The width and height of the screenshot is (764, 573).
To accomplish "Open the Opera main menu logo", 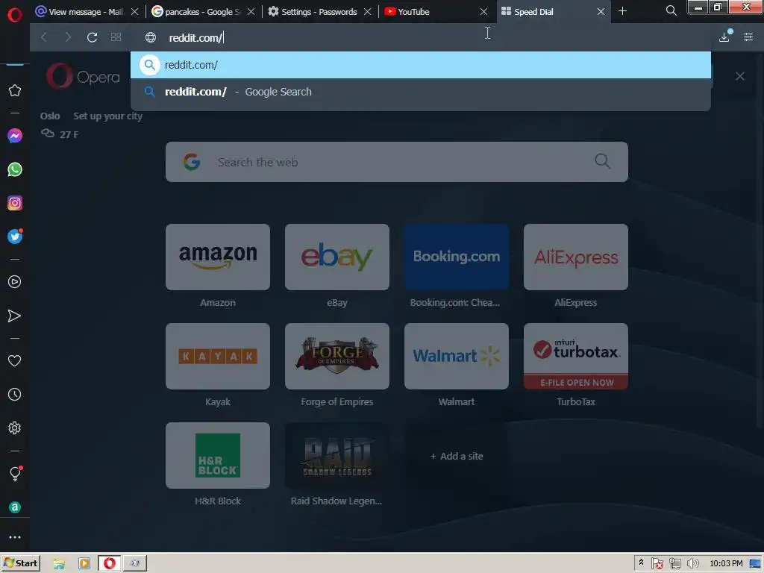I will (15, 15).
